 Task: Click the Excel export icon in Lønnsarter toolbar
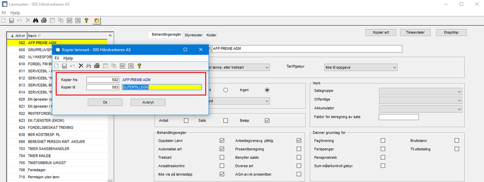(x=78, y=21)
